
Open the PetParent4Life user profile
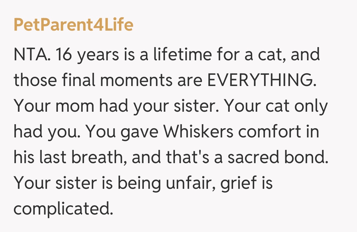point(73,25)
